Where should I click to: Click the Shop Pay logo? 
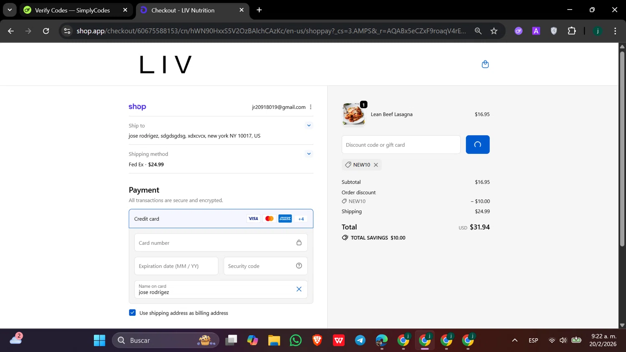pos(137,107)
